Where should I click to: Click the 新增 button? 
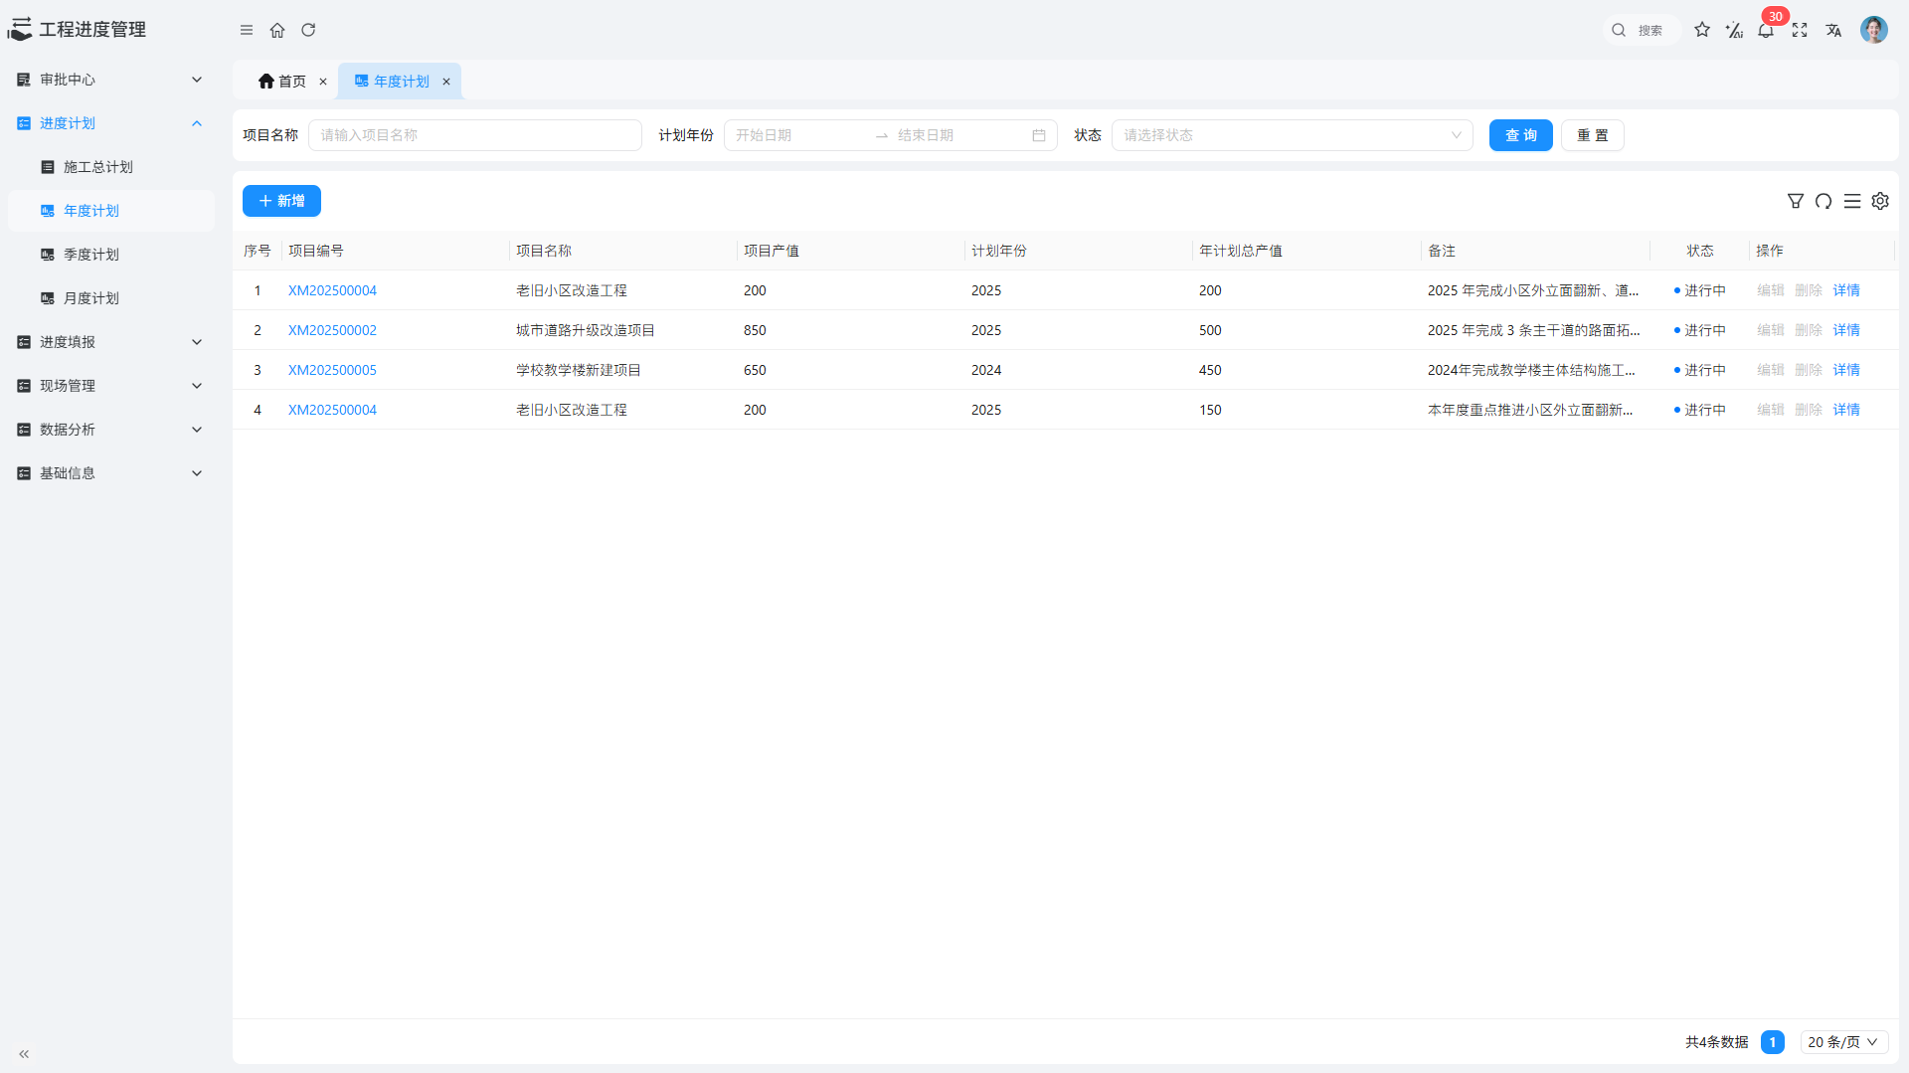point(281,201)
